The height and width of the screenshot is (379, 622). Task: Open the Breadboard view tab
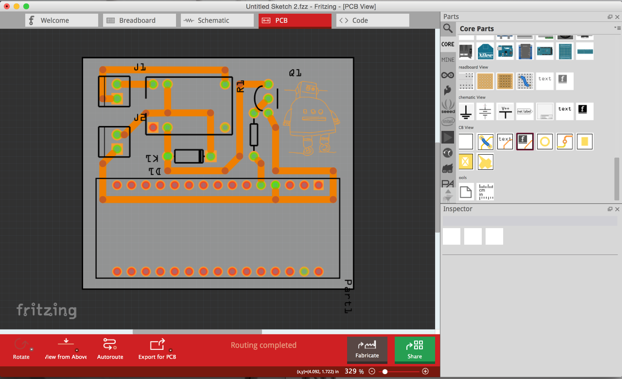139,20
